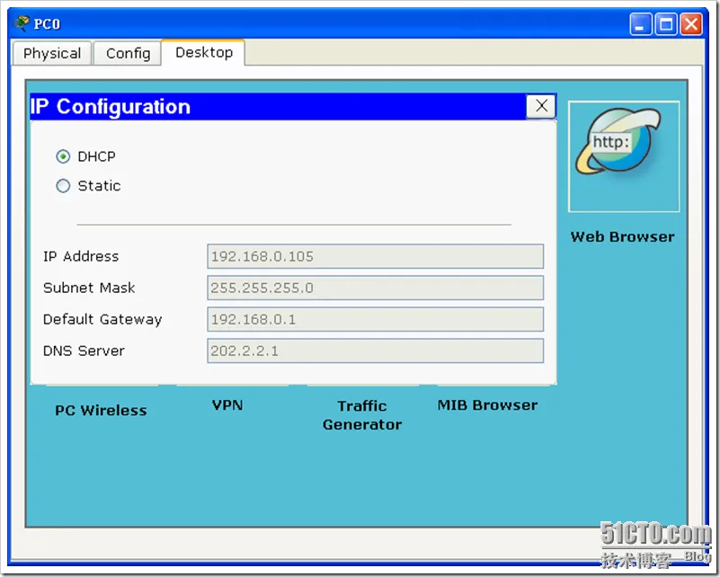Switch to the Desktop tab
Image resolution: width=720 pixels, height=577 pixels.
click(204, 52)
